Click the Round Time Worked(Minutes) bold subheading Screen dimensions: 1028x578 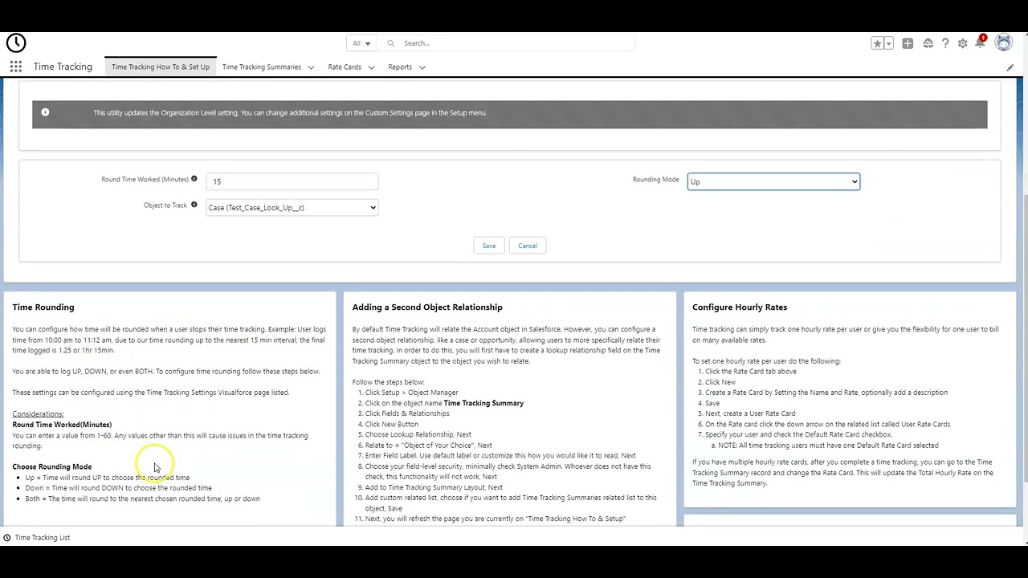click(62, 425)
